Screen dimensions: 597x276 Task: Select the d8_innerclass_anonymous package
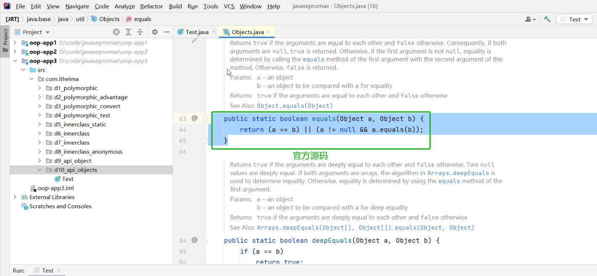click(x=88, y=152)
